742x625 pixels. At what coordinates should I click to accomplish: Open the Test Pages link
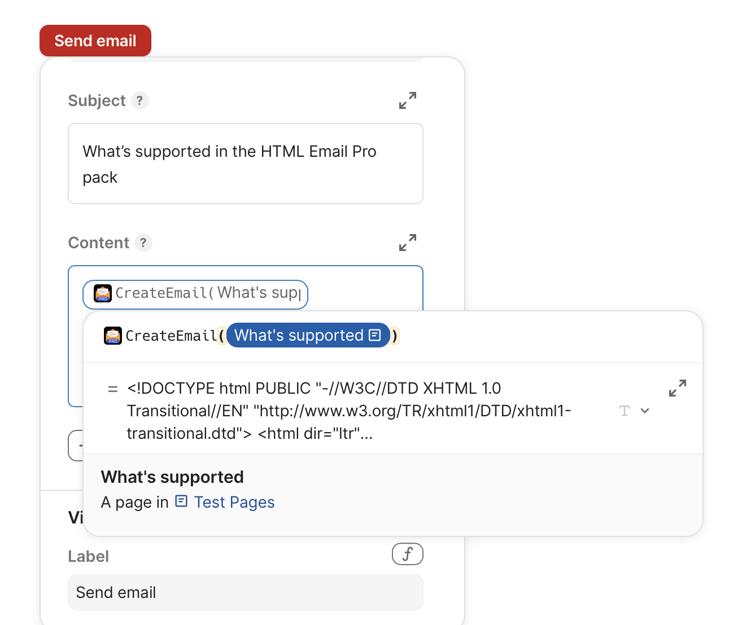coord(234,502)
